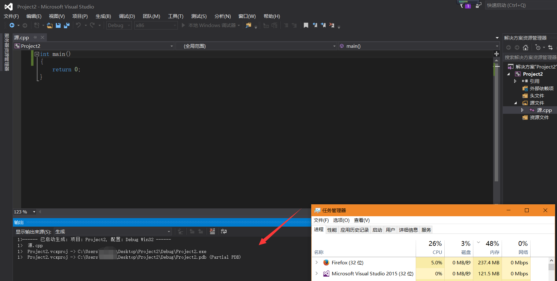The width and height of the screenshot is (557, 281).
Task: Toggle word wrap in the Output panel
Action: [x=224, y=231]
